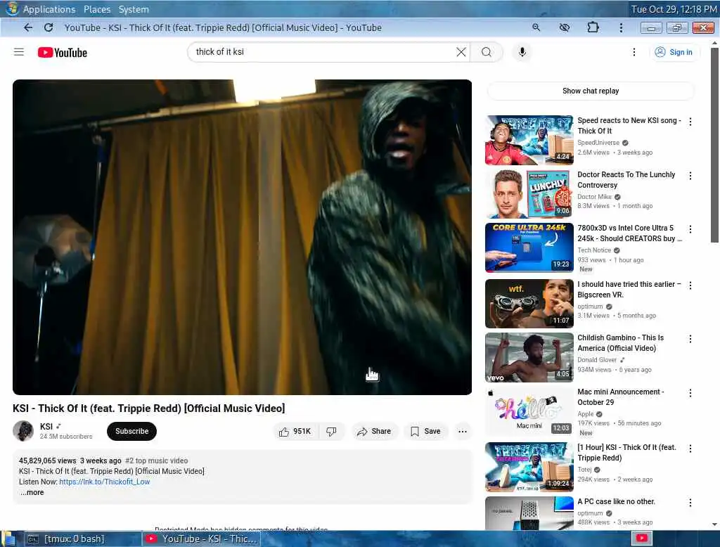Open the Applications menu
The image size is (720, 547).
click(x=49, y=9)
